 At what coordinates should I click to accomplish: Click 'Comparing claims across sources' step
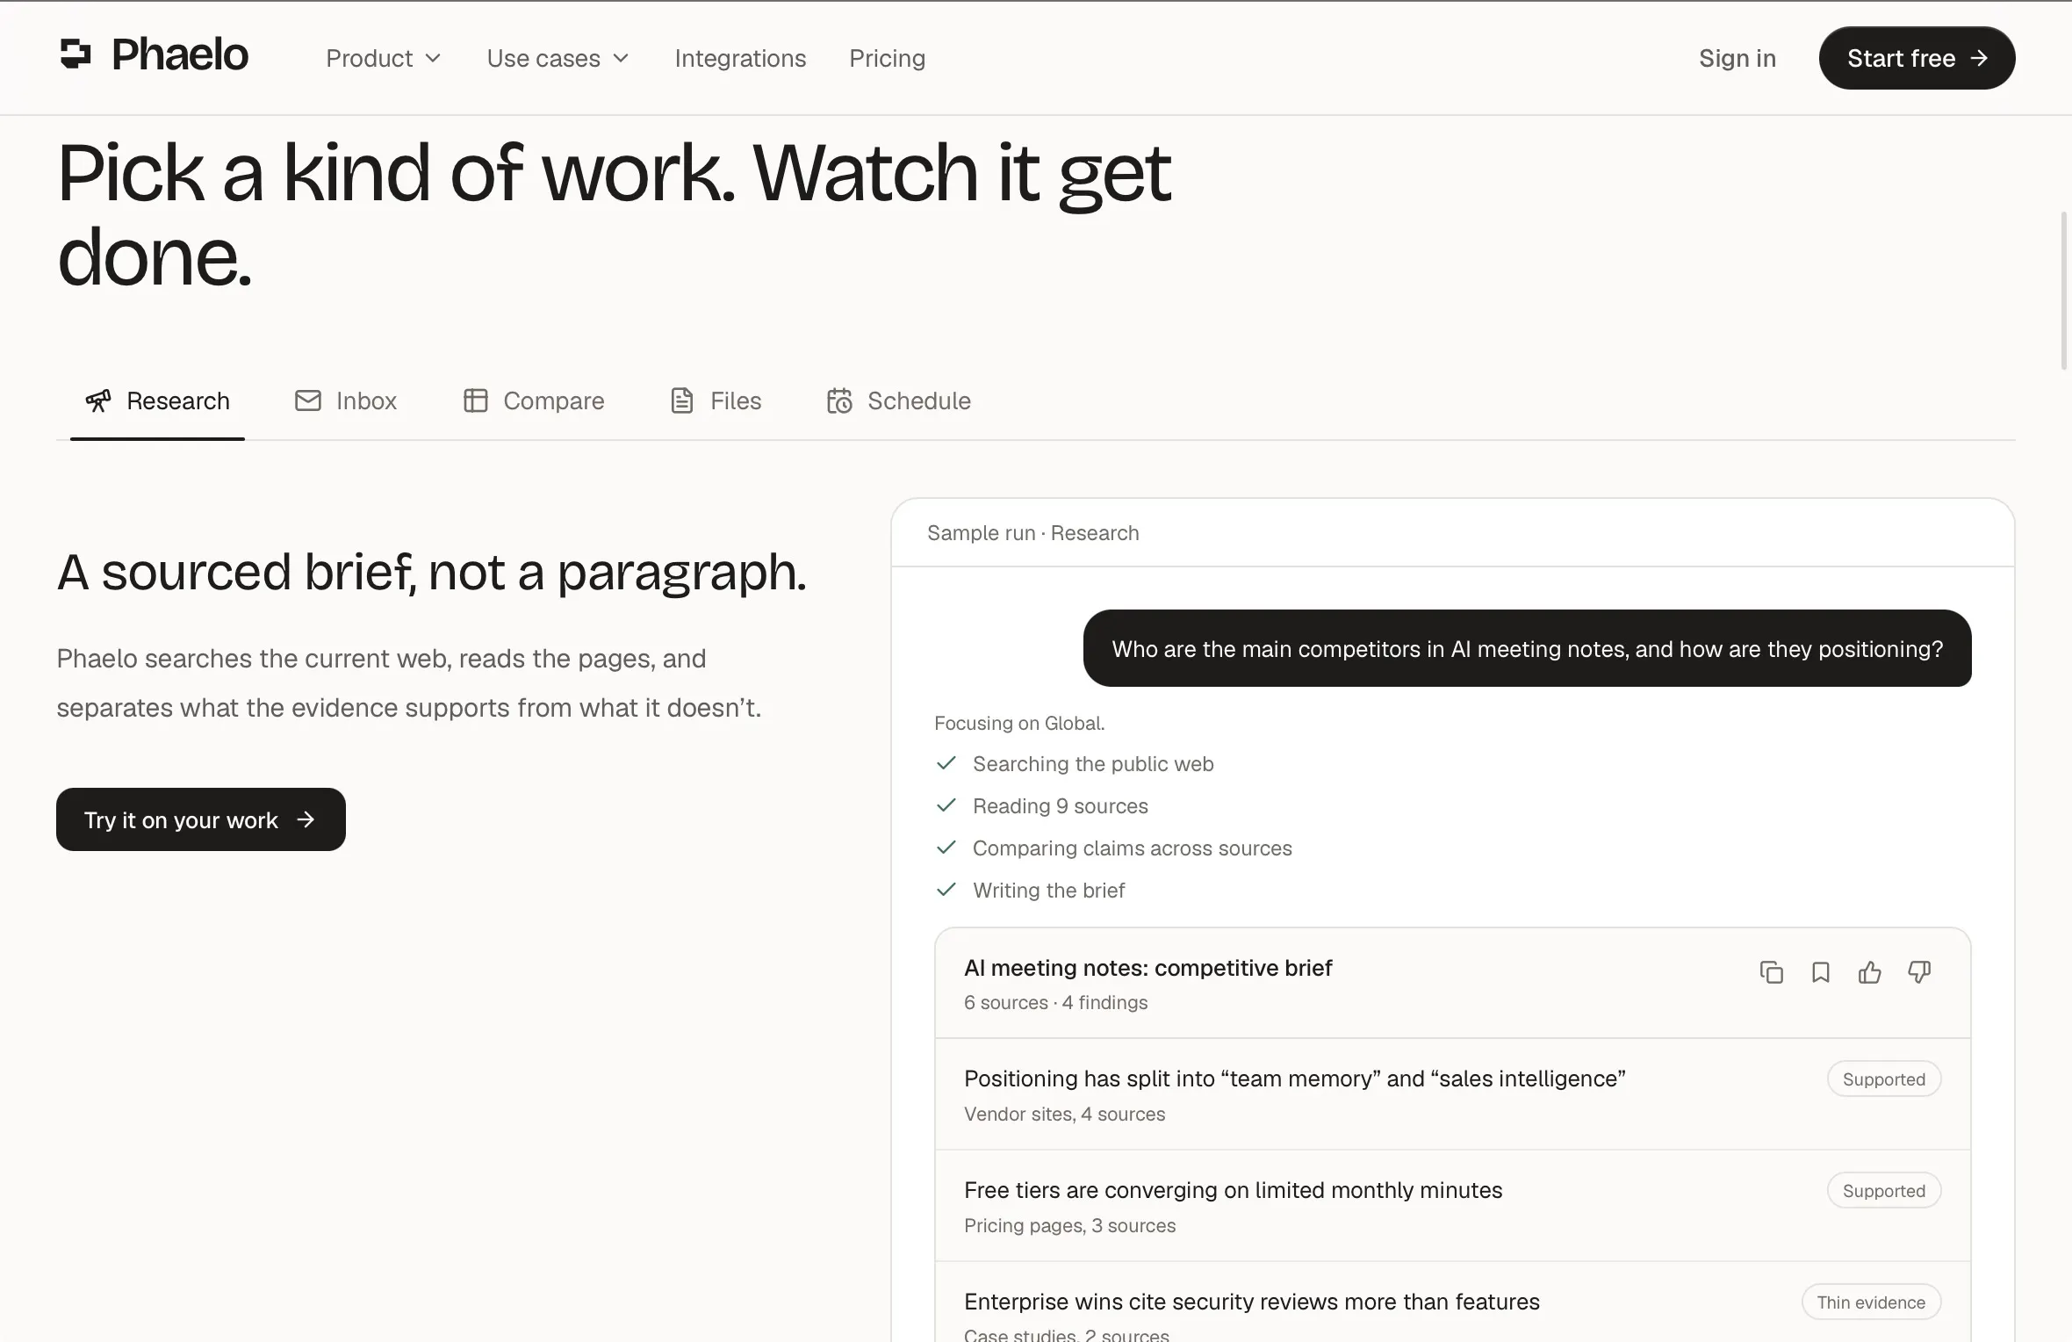[x=1133, y=848]
